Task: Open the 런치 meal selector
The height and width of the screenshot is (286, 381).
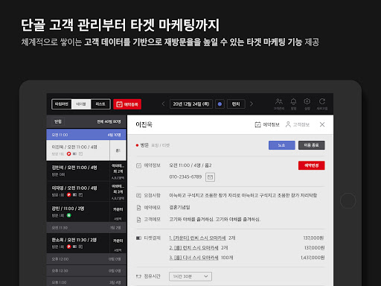Action: pos(236,104)
